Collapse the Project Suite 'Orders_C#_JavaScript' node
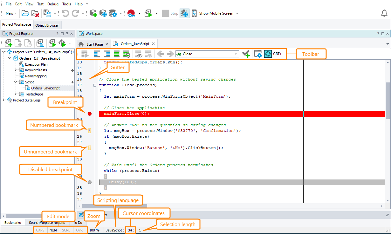 coord(3,52)
